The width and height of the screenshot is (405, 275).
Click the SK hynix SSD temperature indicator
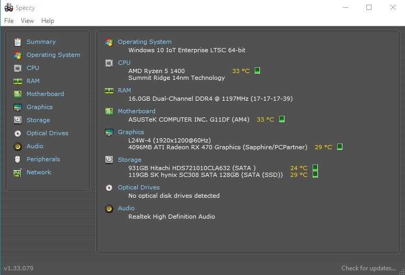click(315, 174)
